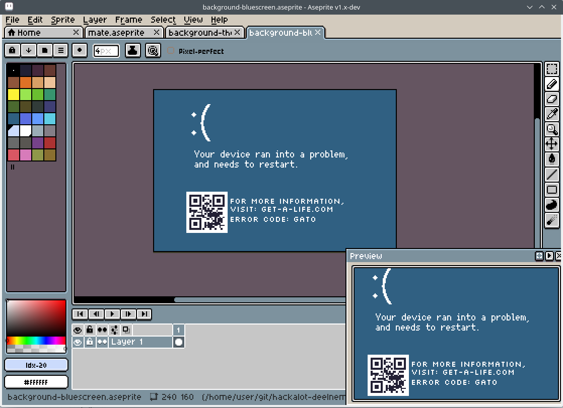563x408 pixels.
Task: Open the Select menu
Action: 163,20
